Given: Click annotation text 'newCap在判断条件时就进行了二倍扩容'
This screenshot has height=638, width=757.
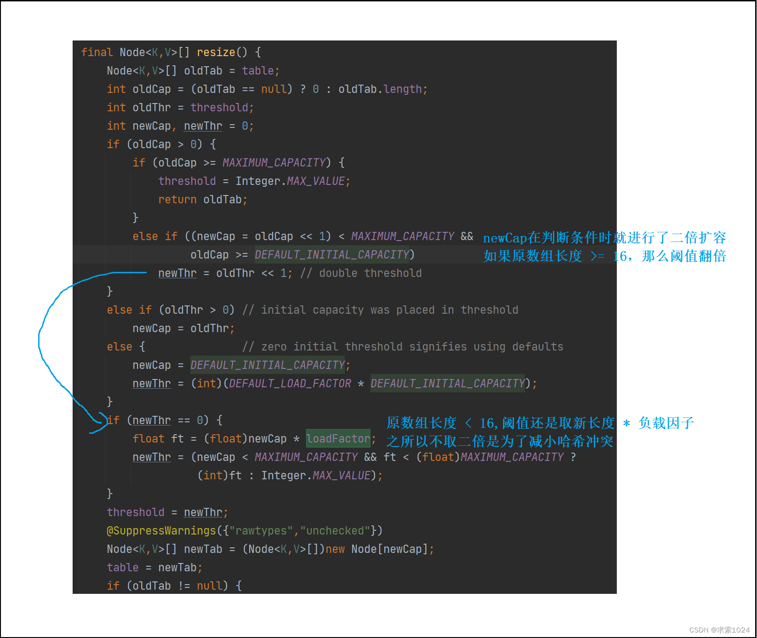Looking at the screenshot, I should [x=604, y=238].
